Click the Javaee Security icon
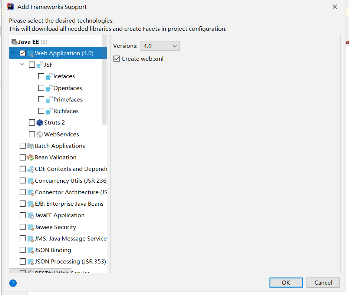 tap(30, 227)
